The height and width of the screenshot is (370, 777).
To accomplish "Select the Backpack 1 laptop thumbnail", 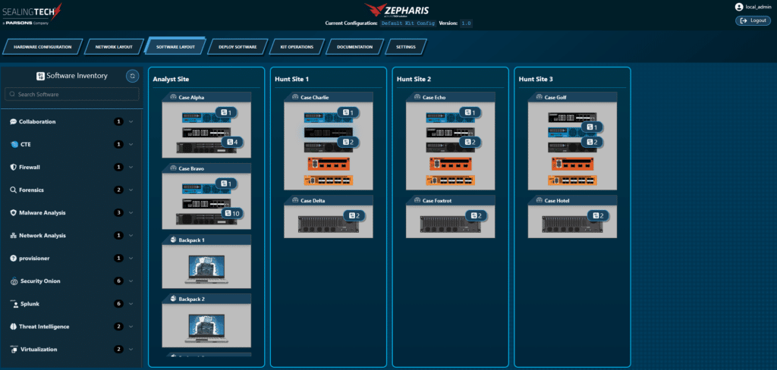I will pyautogui.click(x=205, y=269).
